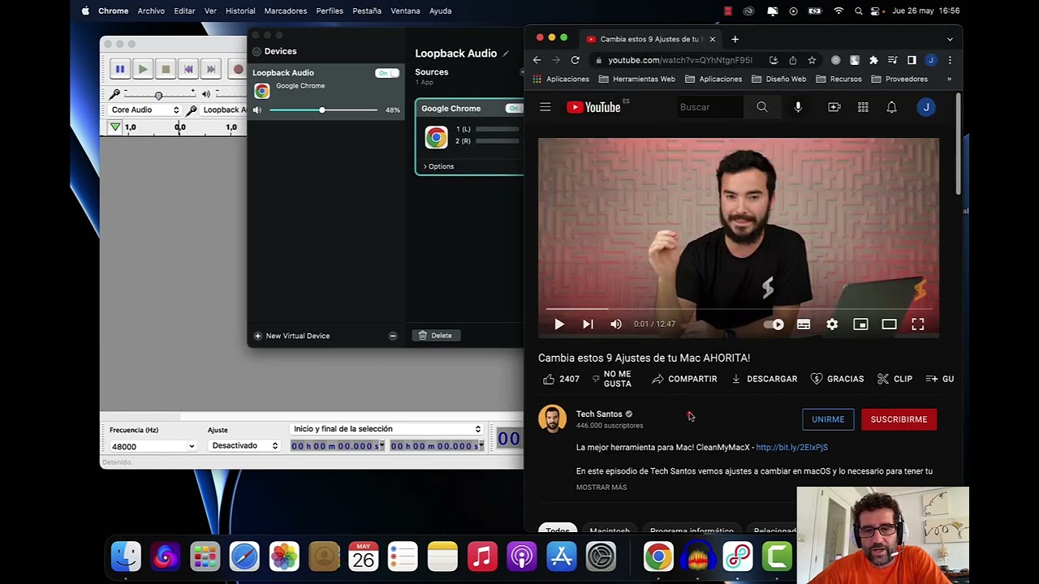
Task: Reload the YouTube page
Action: (x=575, y=60)
